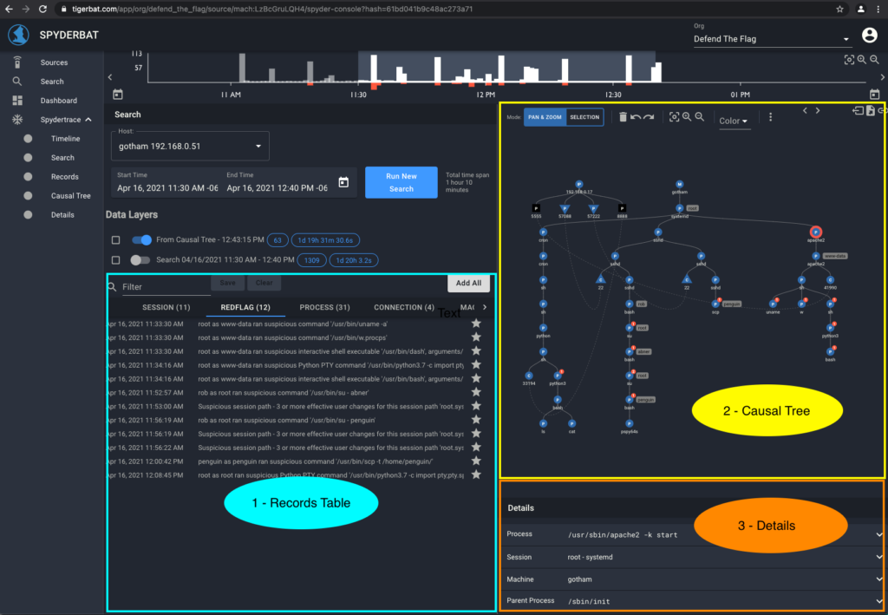Open the date picker beside End Time
This screenshot has width=888, height=615.
tap(343, 182)
